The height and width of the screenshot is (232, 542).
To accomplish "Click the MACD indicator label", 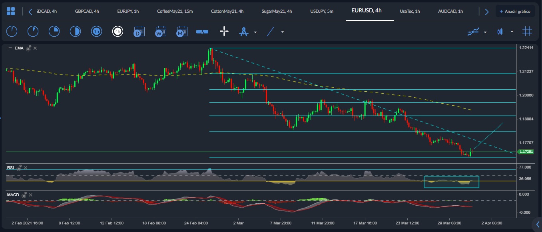I will [13, 195].
